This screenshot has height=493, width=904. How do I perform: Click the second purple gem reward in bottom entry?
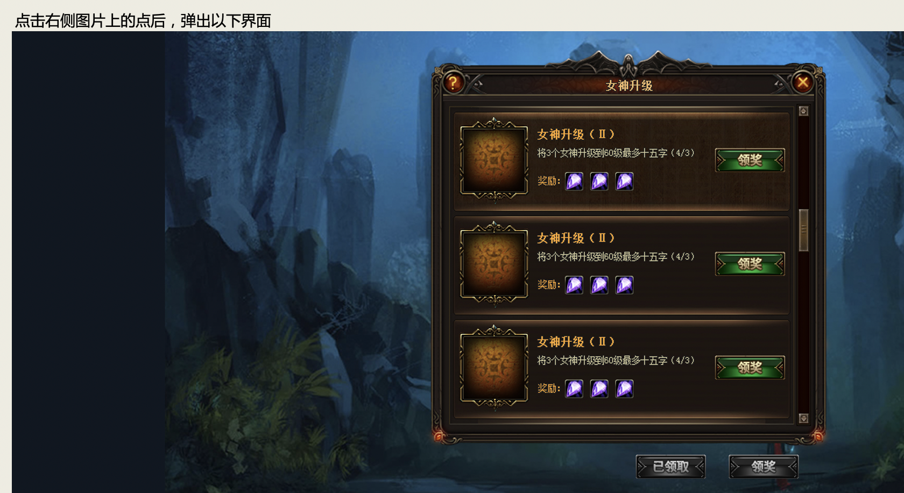[x=599, y=389]
